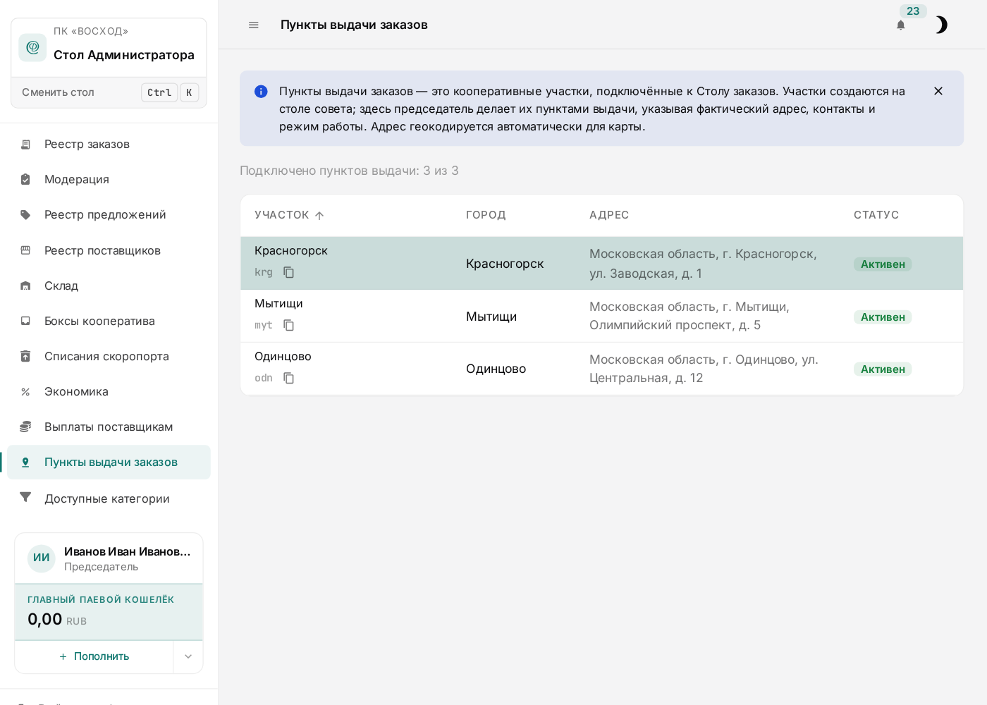This screenshot has height=705, width=987.
Task: Toggle dark mode moon icon
Action: (x=940, y=25)
